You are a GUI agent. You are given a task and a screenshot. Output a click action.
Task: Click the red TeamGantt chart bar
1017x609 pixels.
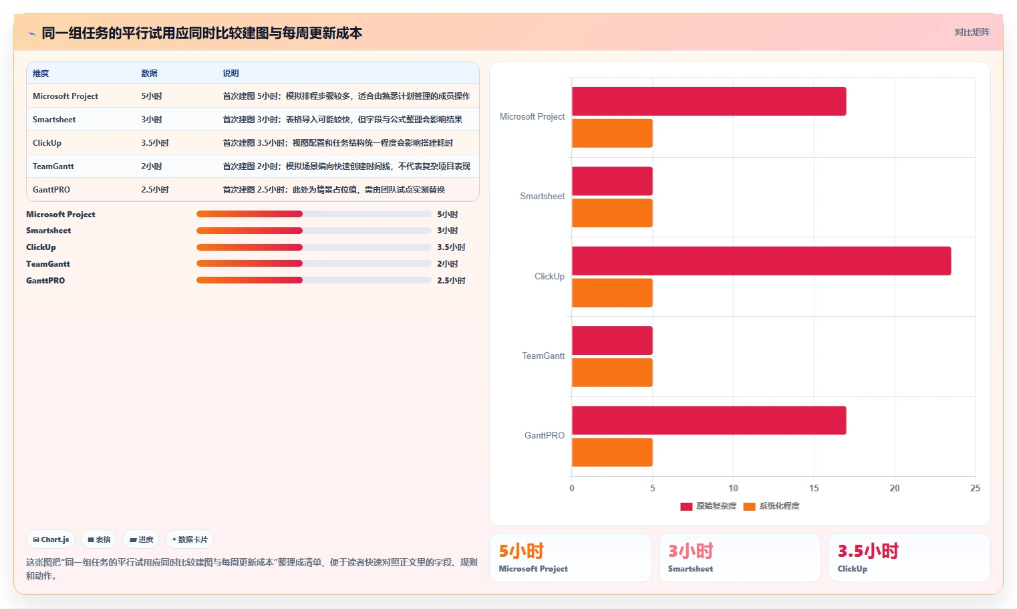point(612,340)
